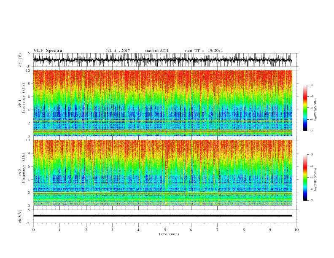Click the time axis tick label "1"
This screenshot has width=334, height=258.
59,230
